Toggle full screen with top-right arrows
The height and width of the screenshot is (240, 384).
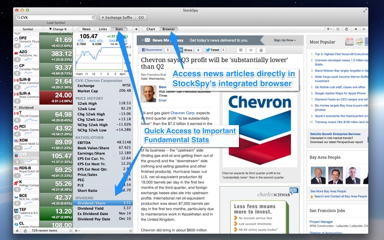click(x=365, y=11)
